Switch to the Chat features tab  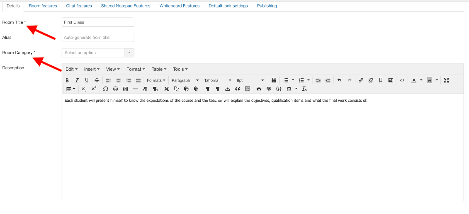point(79,6)
